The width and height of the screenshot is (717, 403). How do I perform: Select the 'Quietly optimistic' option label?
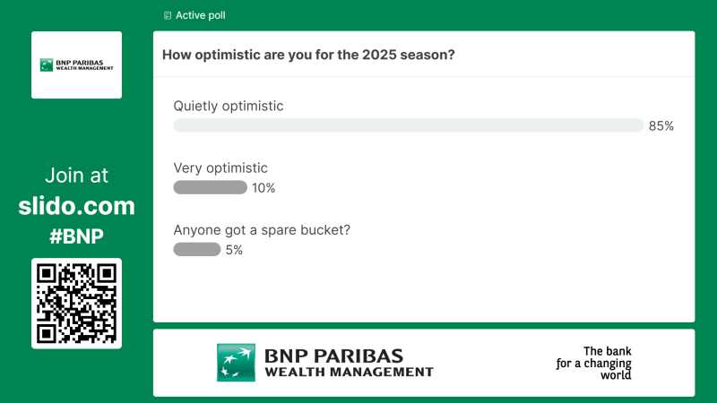pyautogui.click(x=228, y=106)
